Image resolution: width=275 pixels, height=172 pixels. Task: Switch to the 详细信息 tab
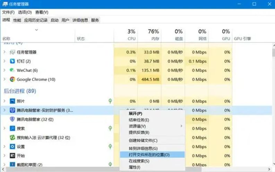click(80, 20)
